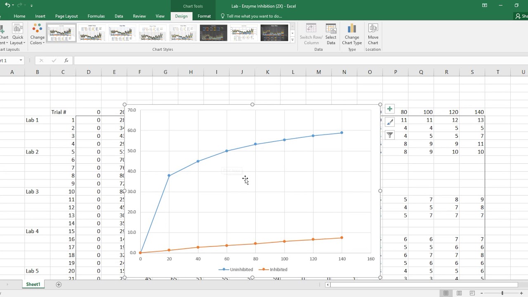Click the Change Chart Type icon

(x=352, y=34)
